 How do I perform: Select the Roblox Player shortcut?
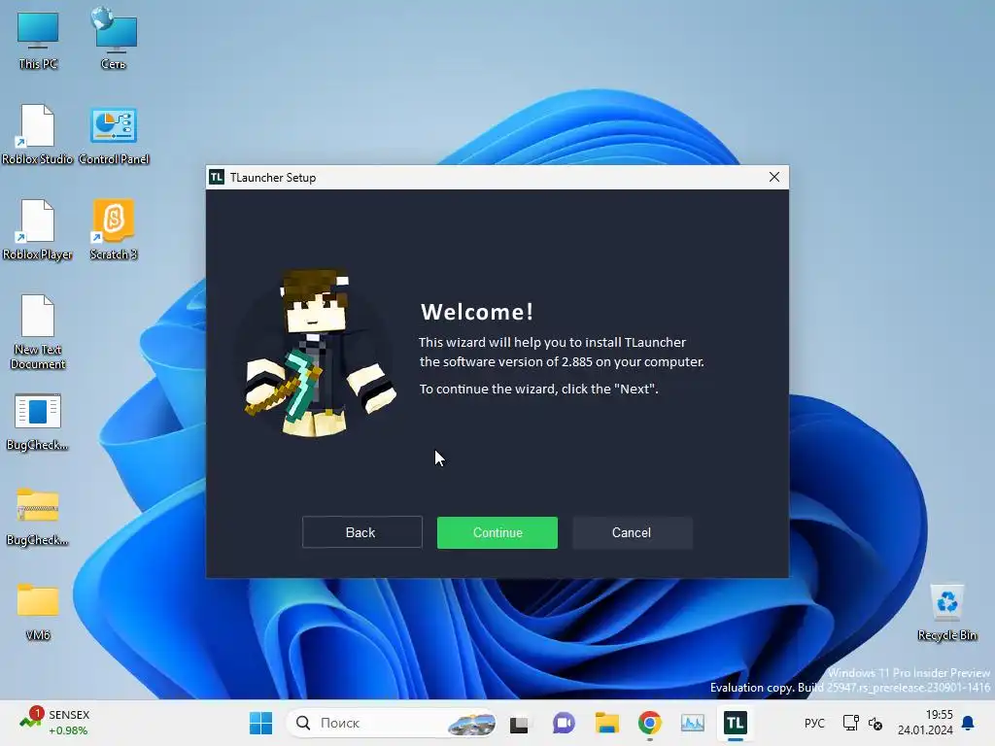pyautogui.click(x=38, y=229)
